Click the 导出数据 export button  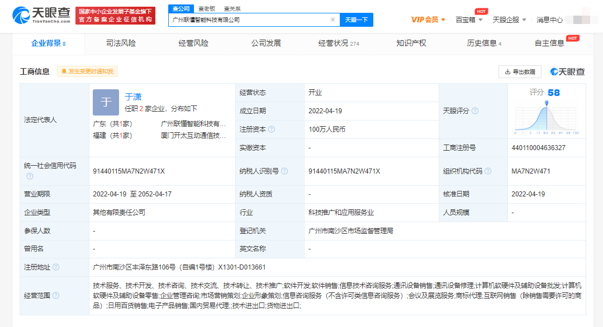click(x=520, y=71)
